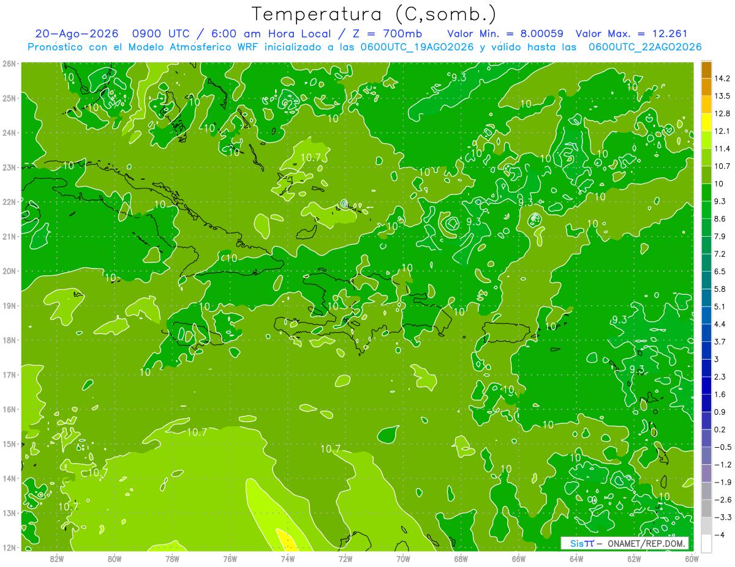Image resolution: width=735 pixels, height=567 pixels.
Task: Click the 20N latitude axis label
Action: (x=9, y=270)
